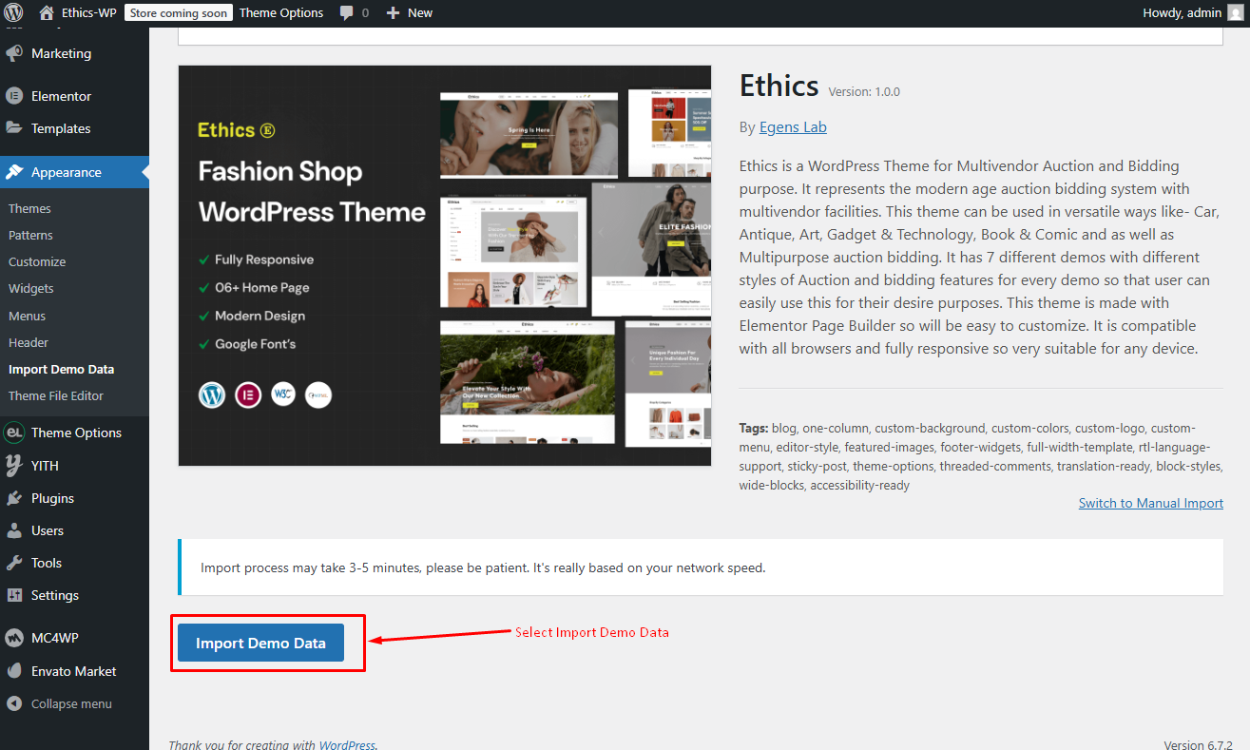The height and width of the screenshot is (750, 1250).
Task: Click the Ethics-WP site name
Action: (x=88, y=12)
